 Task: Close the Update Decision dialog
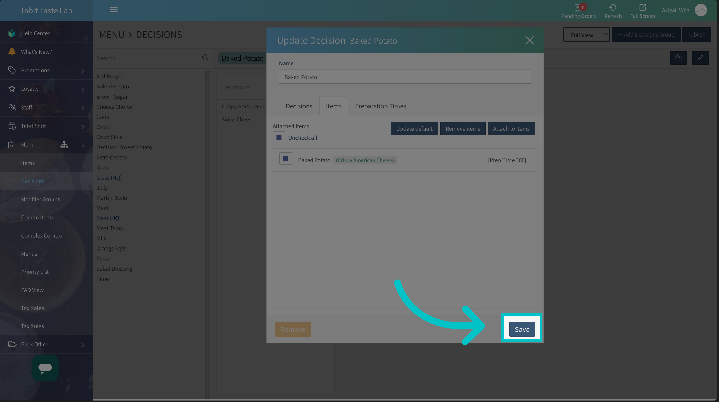[x=529, y=40]
